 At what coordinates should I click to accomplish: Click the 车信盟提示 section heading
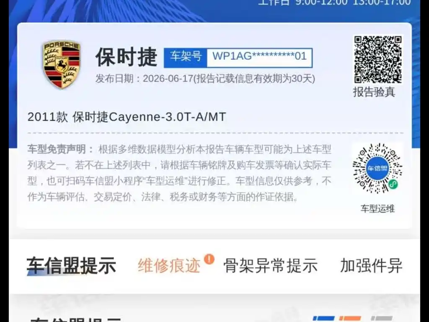71,265
